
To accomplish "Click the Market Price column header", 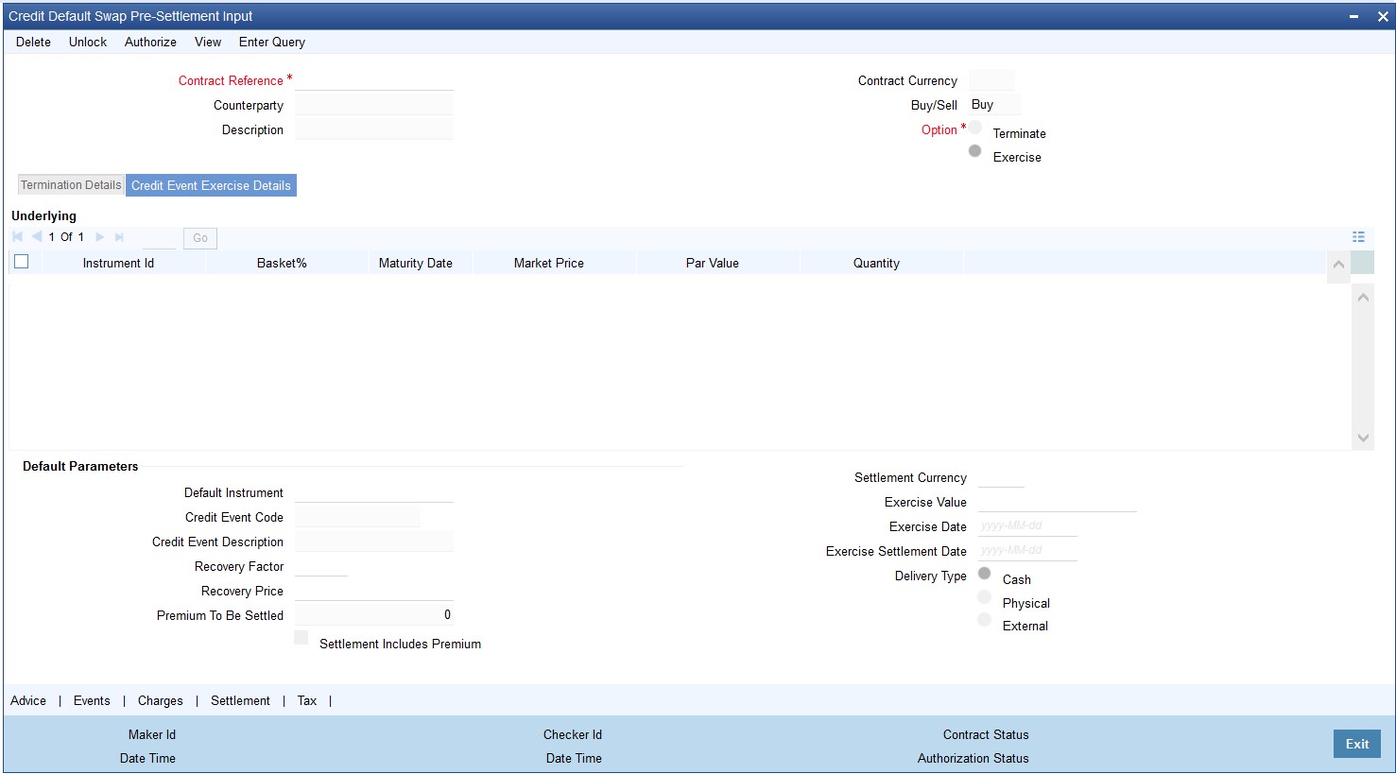I will 549,263.
